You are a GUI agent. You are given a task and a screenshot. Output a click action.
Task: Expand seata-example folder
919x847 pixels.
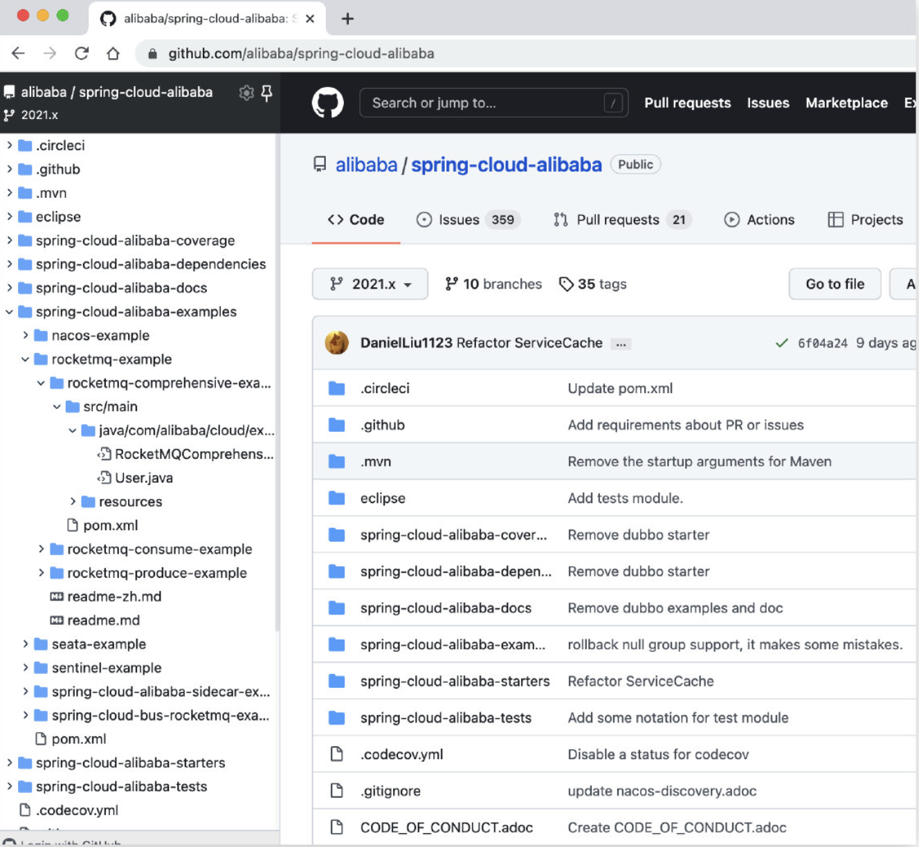pyautogui.click(x=26, y=644)
